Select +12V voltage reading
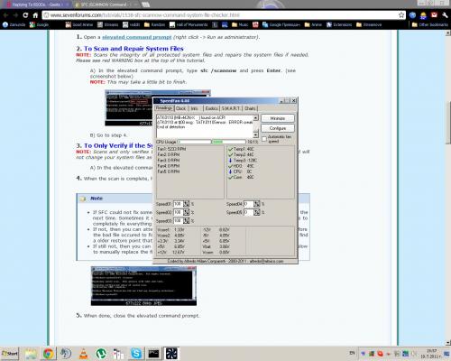The width and height of the screenshot is (451, 361). click(x=170, y=252)
